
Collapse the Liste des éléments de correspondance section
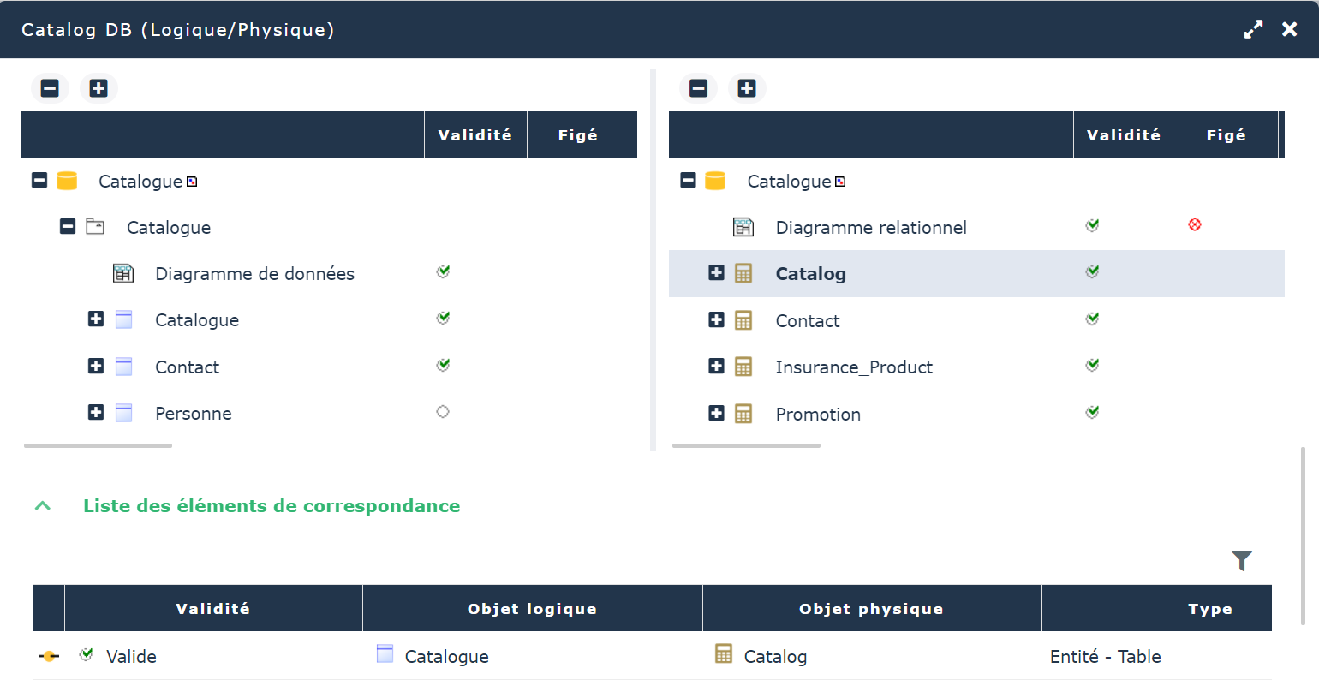coord(43,506)
